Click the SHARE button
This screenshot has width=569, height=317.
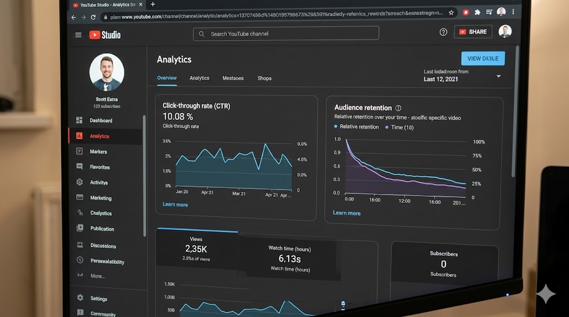coord(473,32)
